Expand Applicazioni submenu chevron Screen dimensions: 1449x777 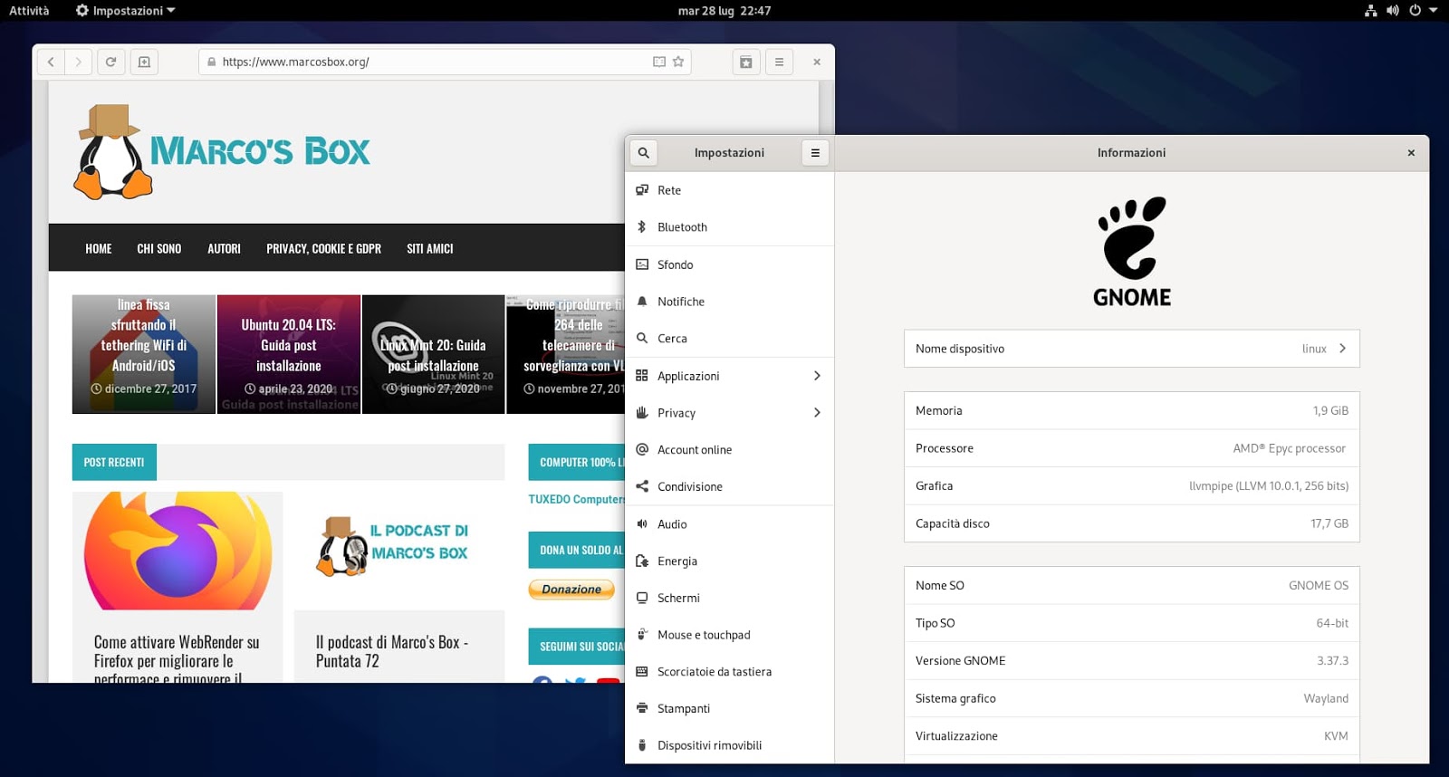[x=817, y=376]
